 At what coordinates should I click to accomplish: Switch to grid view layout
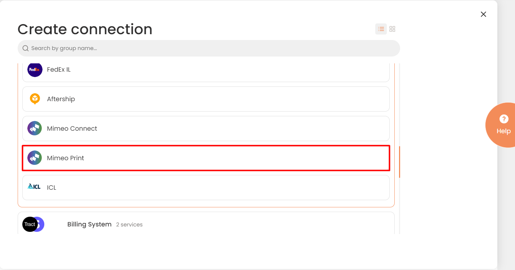(393, 29)
